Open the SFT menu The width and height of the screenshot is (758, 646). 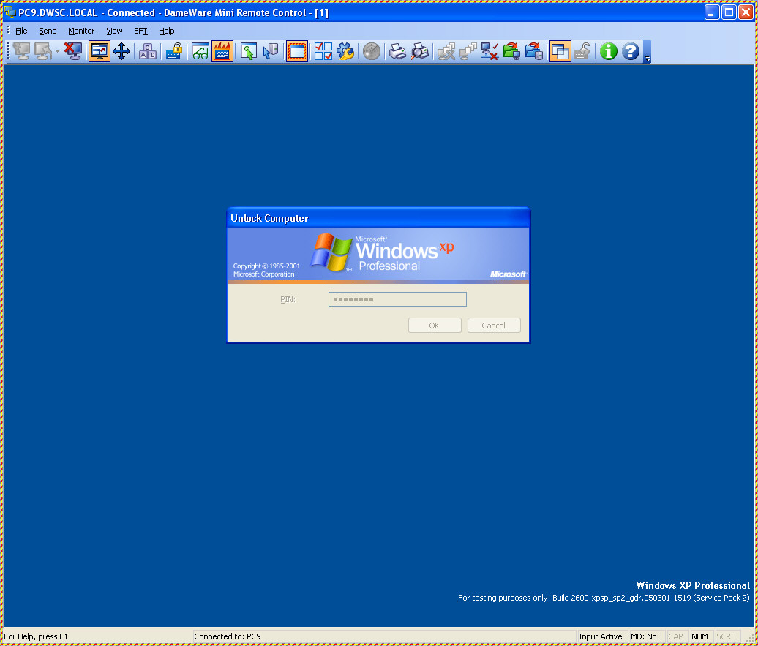140,31
